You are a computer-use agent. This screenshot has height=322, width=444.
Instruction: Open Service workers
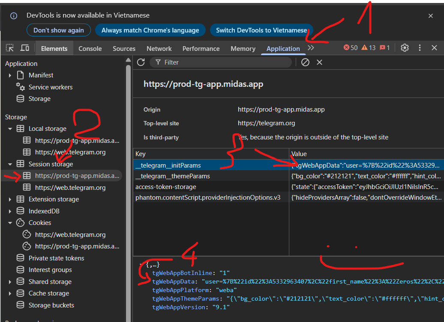51,87
